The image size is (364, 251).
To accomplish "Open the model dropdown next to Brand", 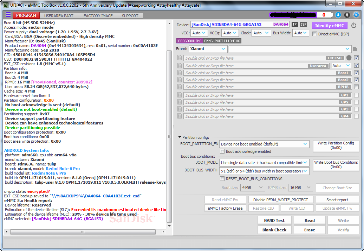I will click(x=290, y=49).
